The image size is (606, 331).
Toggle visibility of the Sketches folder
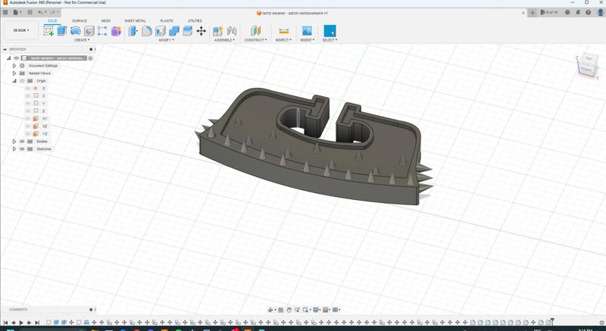(x=22, y=149)
